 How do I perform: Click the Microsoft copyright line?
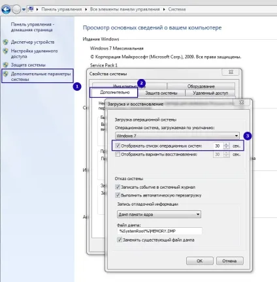(x=165, y=57)
